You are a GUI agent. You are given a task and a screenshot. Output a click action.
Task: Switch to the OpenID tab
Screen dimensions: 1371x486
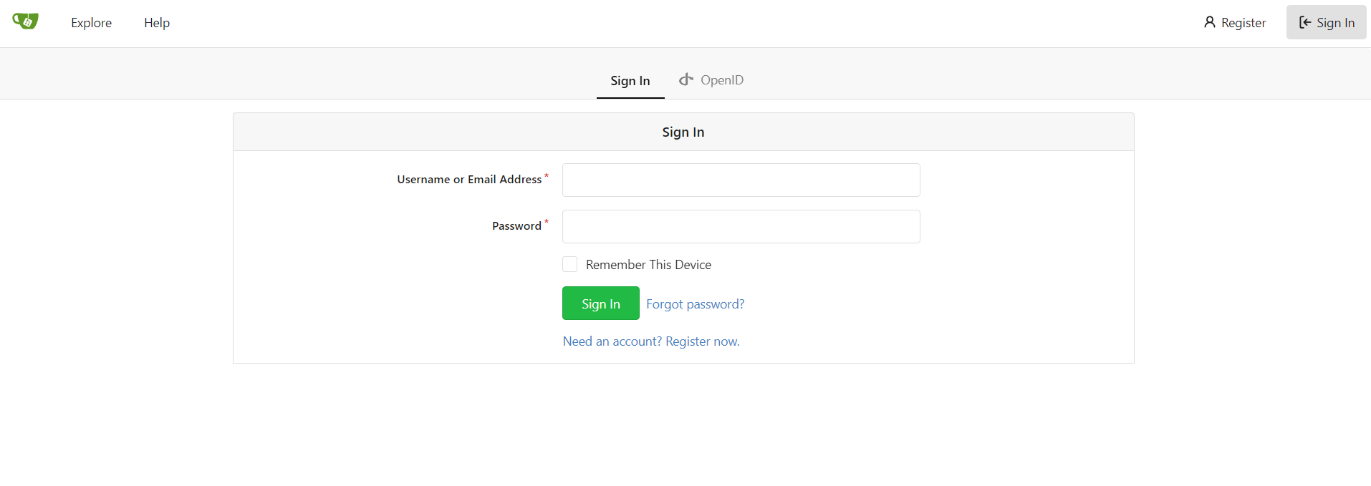[711, 80]
